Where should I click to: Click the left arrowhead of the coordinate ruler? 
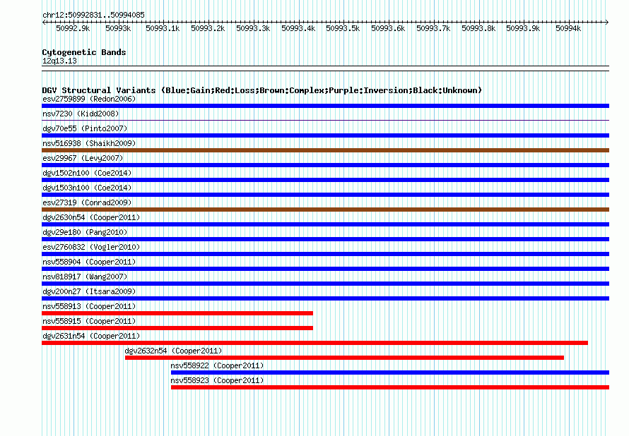(x=44, y=22)
